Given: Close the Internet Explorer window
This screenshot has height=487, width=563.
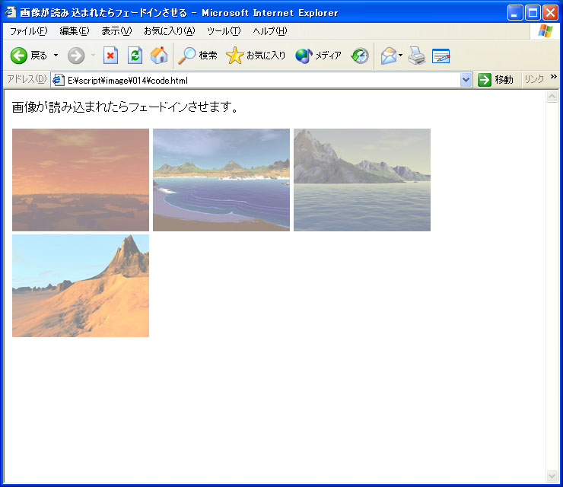Looking at the screenshot, I should point(550,13).
